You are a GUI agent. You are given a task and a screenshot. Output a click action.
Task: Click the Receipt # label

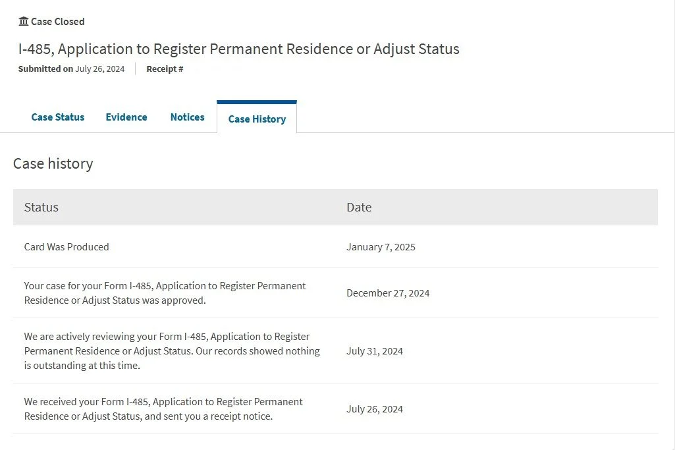[165, 69]
